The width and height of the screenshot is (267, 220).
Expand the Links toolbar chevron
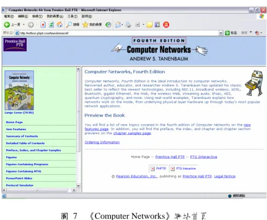[251, 32]
